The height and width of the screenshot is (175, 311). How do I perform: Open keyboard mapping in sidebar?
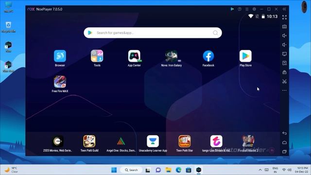click(x=284, y=26)
